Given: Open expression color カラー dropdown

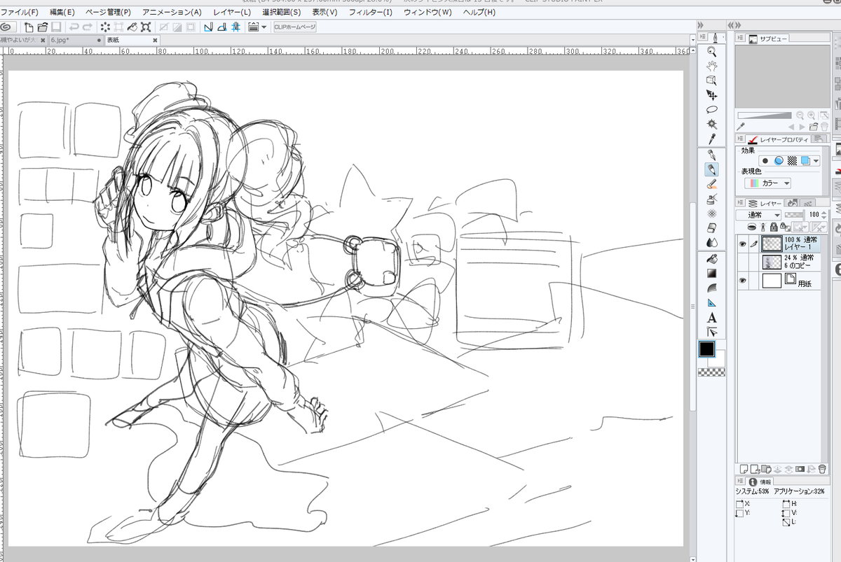Looking at the screenshot, I should click(x=767, y=183).
